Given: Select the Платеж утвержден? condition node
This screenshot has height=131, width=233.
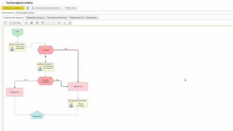Looking at the screenshot, I should [46, 81].
